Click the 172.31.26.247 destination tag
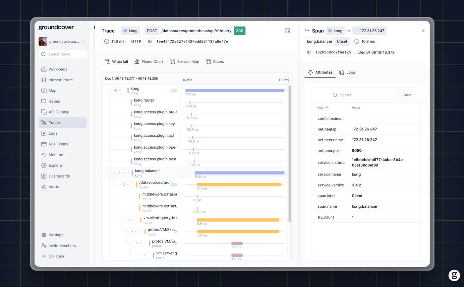This screenshot has height=287, width=464. (370, 31)
